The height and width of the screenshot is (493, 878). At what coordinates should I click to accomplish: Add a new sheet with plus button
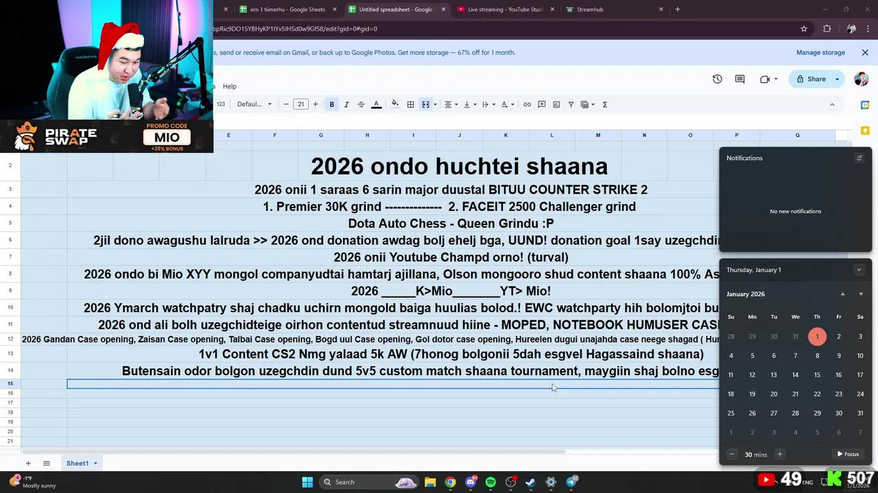(x=28, y=464)
